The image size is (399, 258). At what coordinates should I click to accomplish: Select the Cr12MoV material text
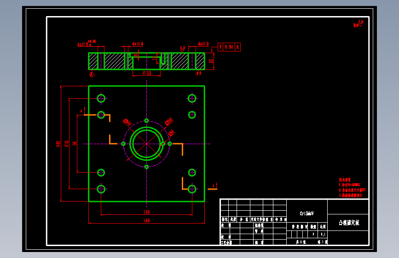306,213
